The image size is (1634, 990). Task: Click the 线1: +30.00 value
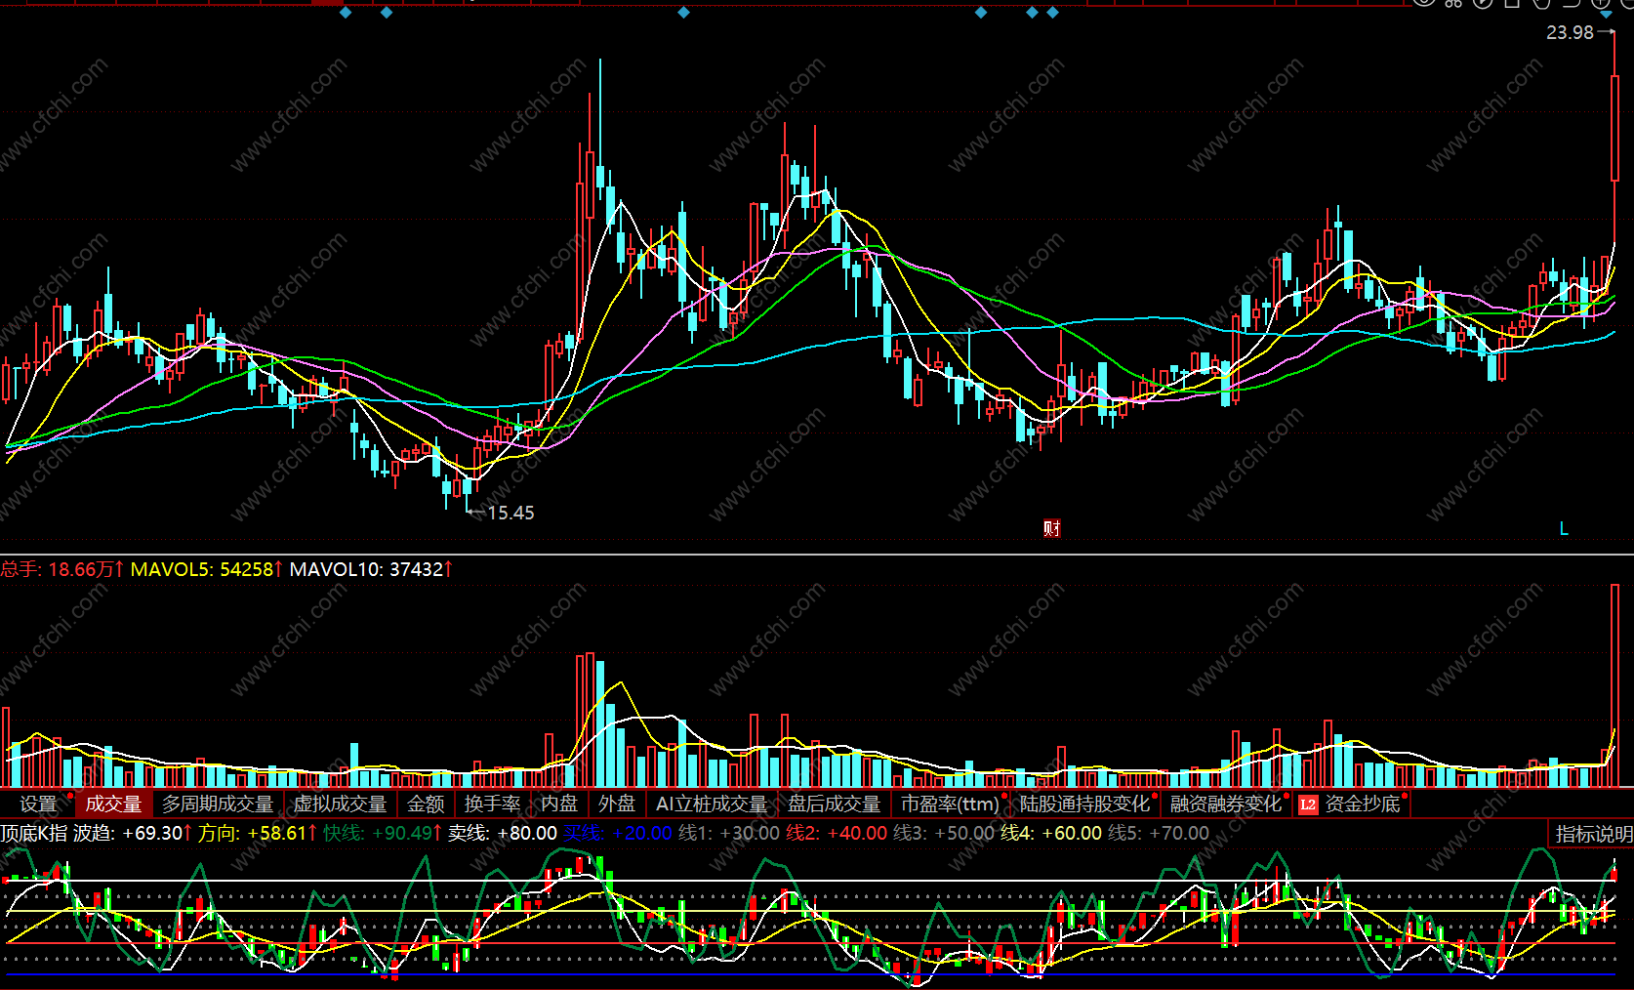coord(729,833)
